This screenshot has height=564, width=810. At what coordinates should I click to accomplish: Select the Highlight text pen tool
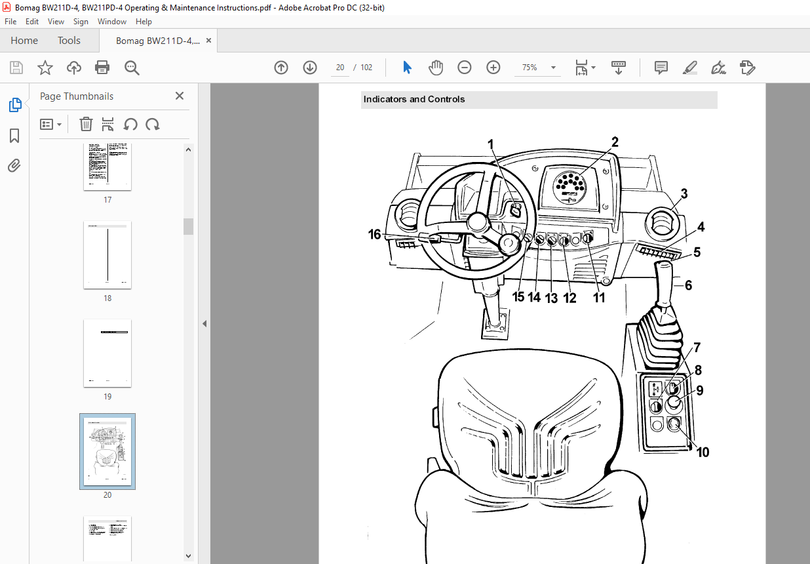[689, 68]
